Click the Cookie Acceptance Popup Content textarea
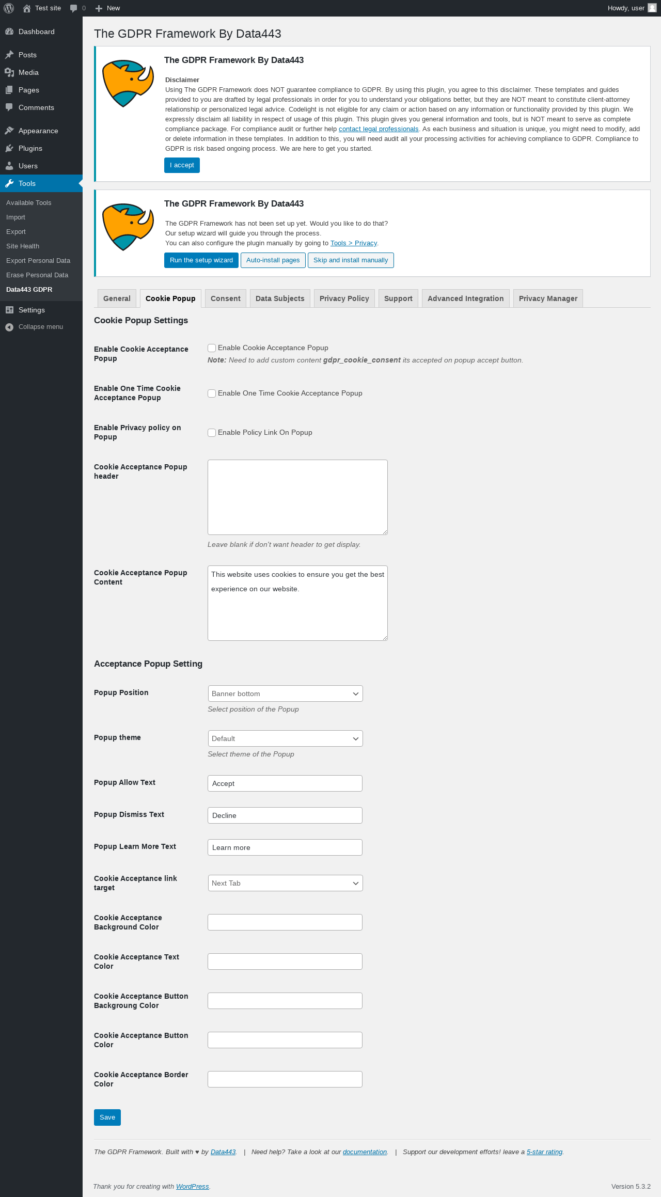The height and width of the screenshot is (1197, 661). [x=297, y=603]
